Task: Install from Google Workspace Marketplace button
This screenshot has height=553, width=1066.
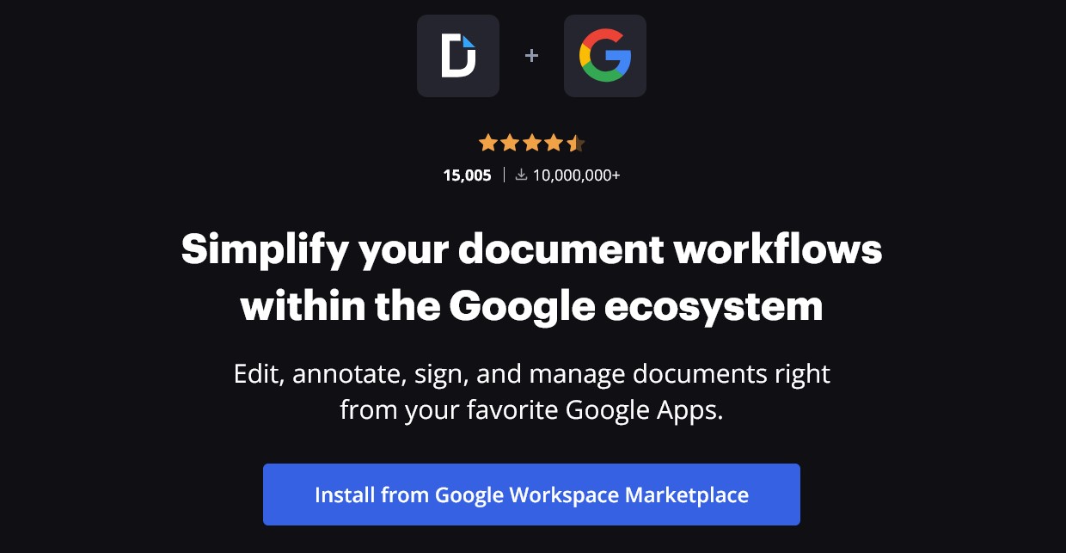Action: coord(531,495)
